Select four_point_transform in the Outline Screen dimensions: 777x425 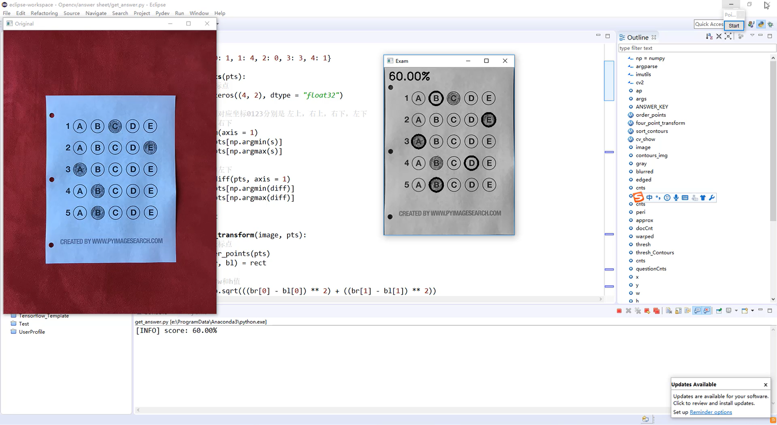660,123
